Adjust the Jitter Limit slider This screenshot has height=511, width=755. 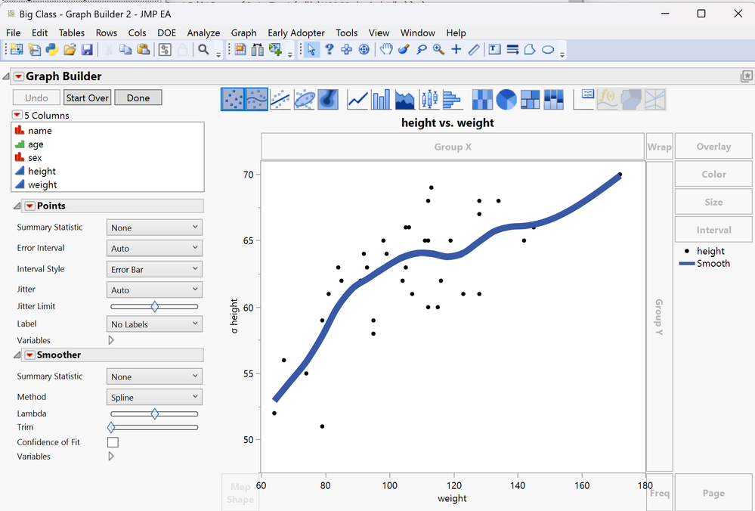154,306
